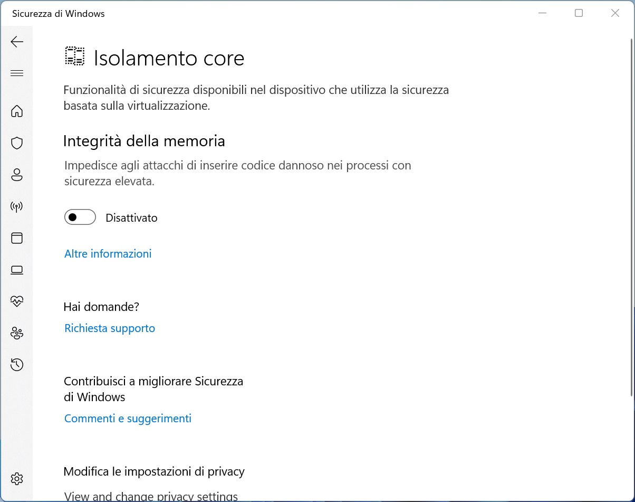
Task: Open Commenti e suggerimenti link
Action: click(128, 419)
